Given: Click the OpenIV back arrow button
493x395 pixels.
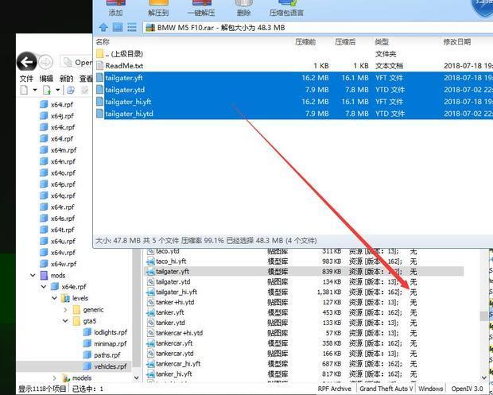Looking at the screenshot, I should click(27, 61).
